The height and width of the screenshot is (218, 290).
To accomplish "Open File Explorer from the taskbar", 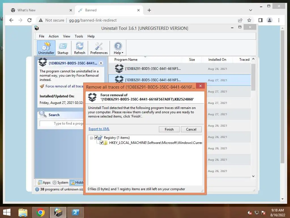I will pyautogui.click(x=23, y=212).
